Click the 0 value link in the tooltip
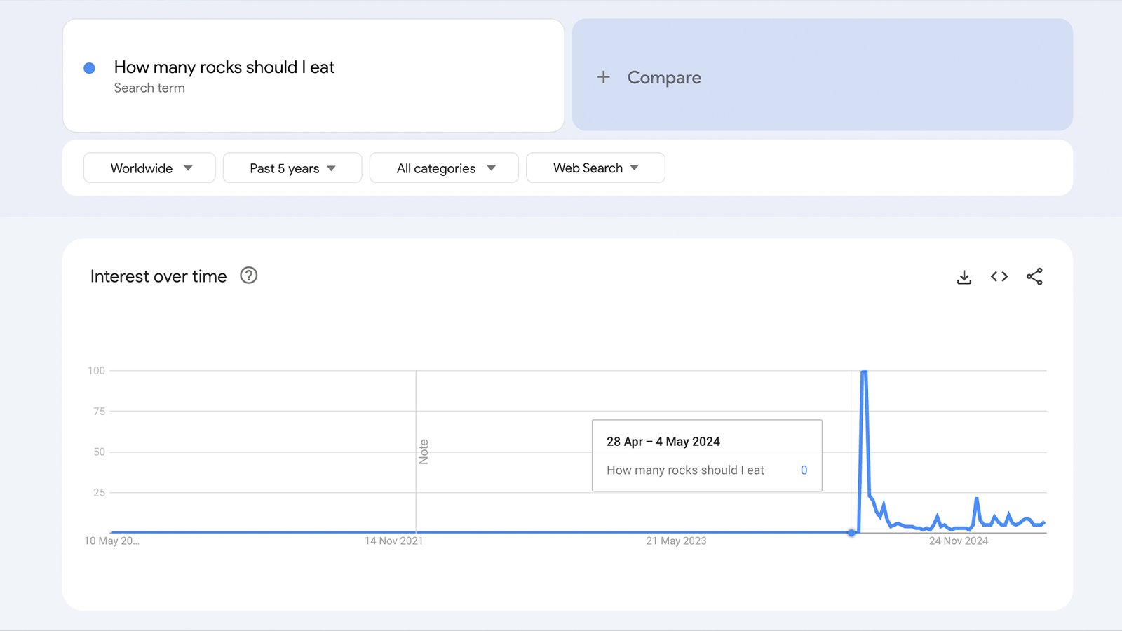The image size is (1122, 631). 804,470
